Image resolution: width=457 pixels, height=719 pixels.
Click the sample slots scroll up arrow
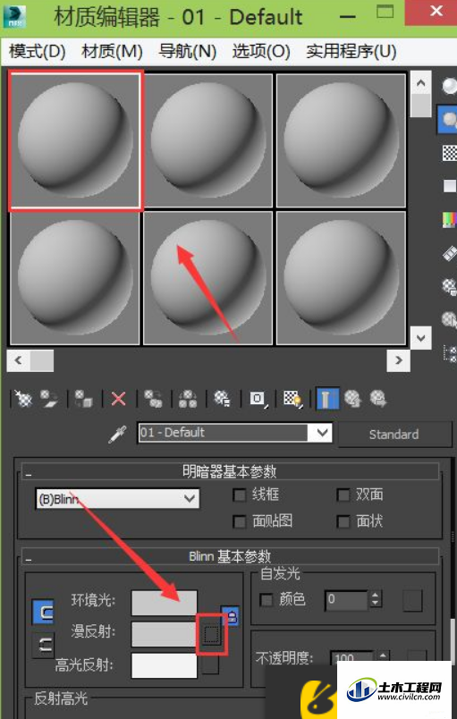coord(421,83)
